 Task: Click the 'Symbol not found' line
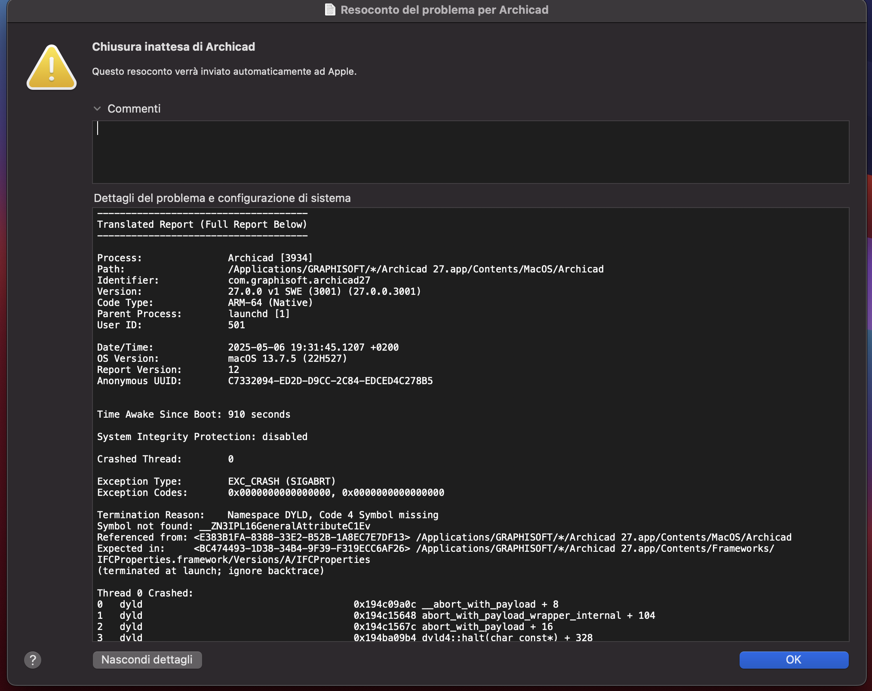pyautogui.click(x=233, y=526)
